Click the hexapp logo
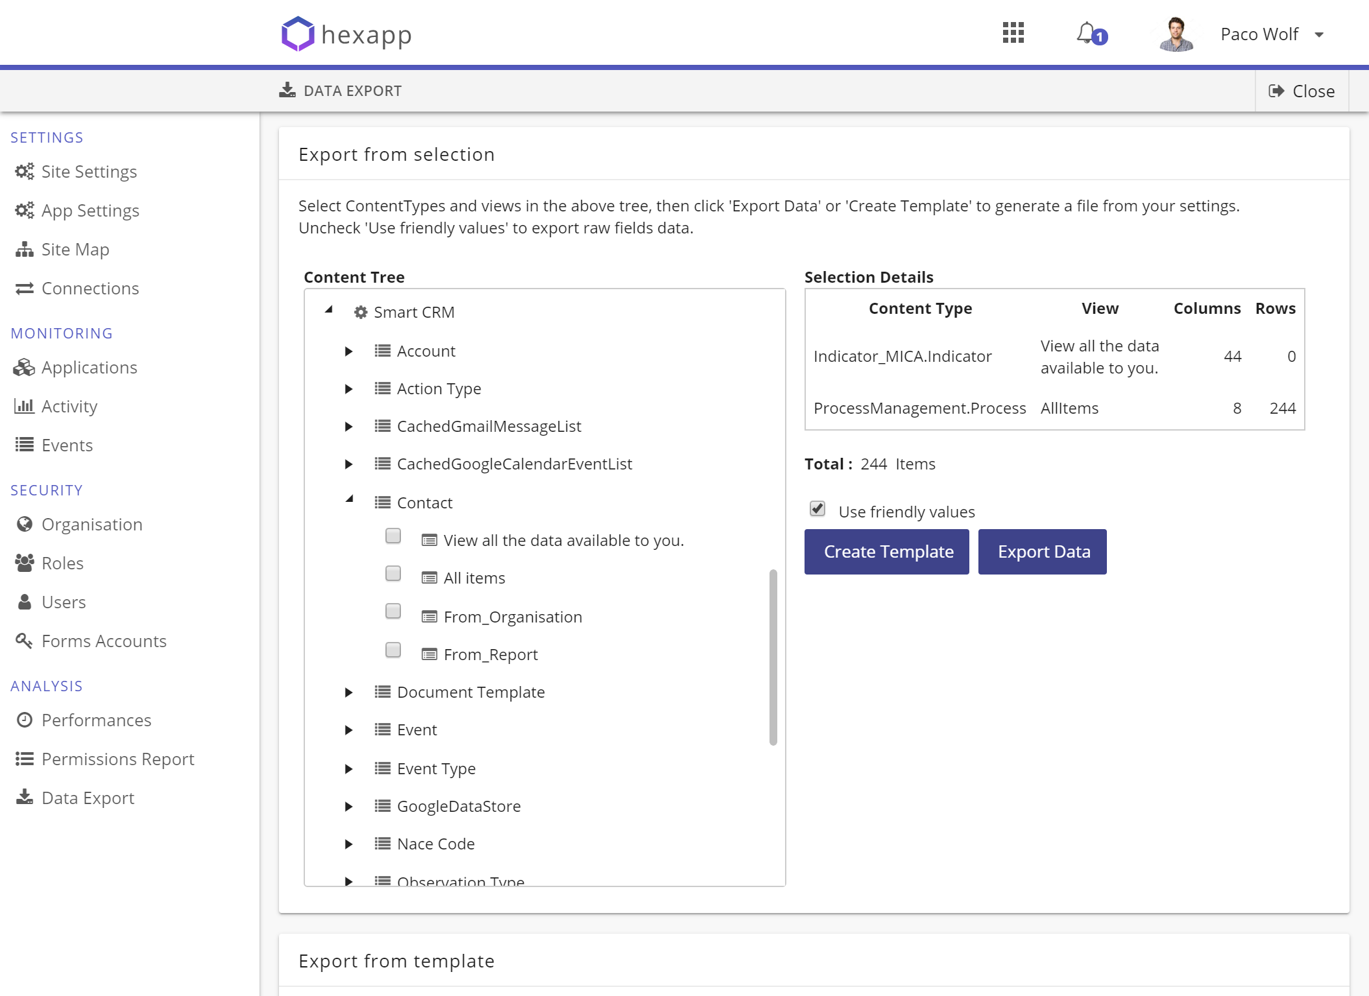The width and height of the screenshot is (1369, 996). point(346,34)
